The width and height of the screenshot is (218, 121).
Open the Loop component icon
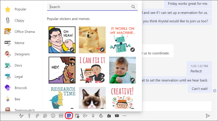click(x=45, y=116)
